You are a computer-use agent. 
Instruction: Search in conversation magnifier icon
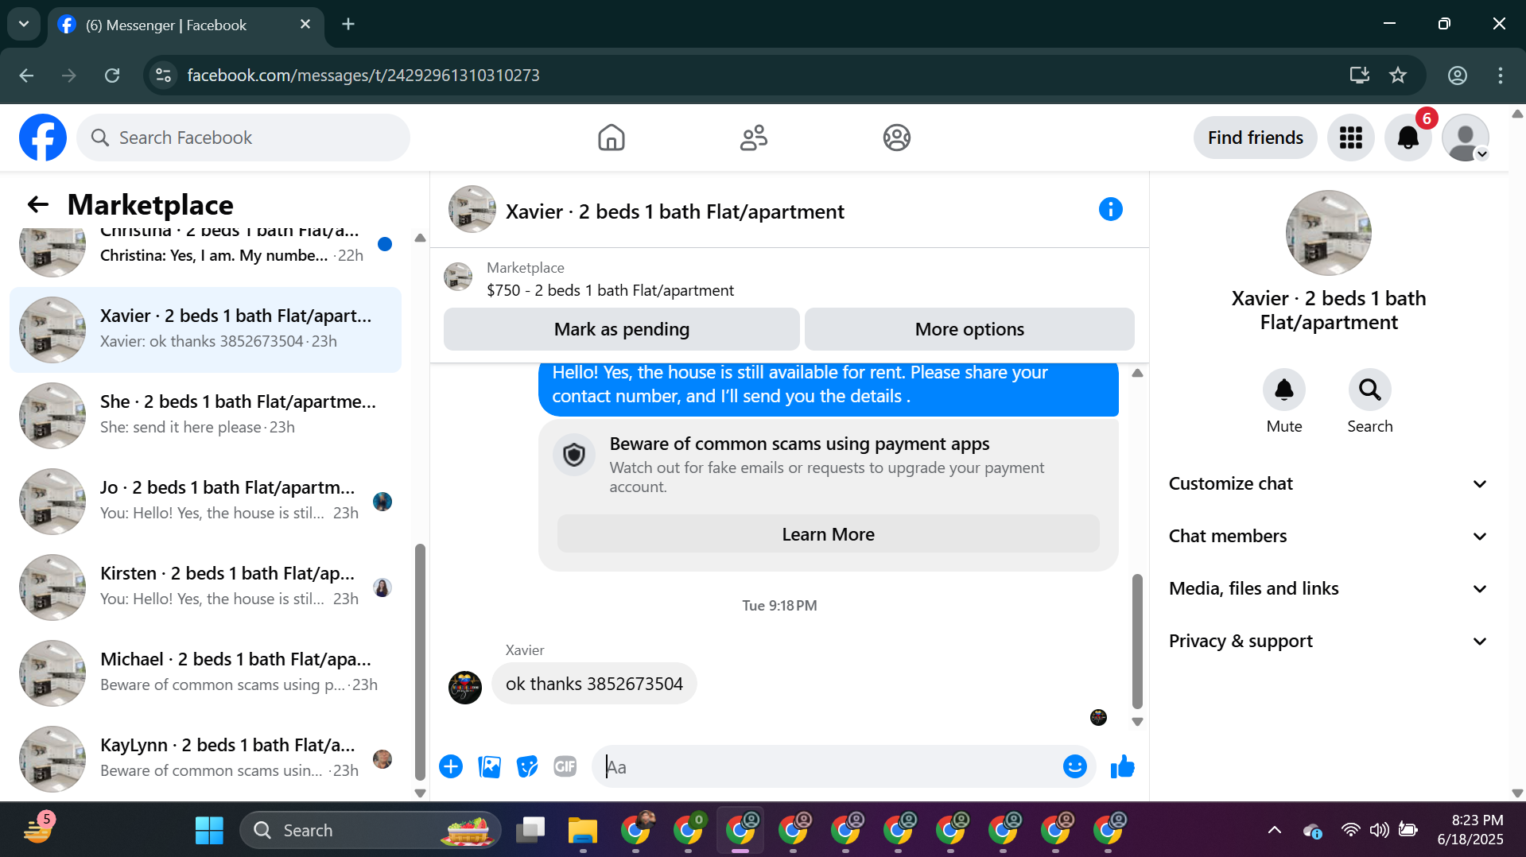1369,390
